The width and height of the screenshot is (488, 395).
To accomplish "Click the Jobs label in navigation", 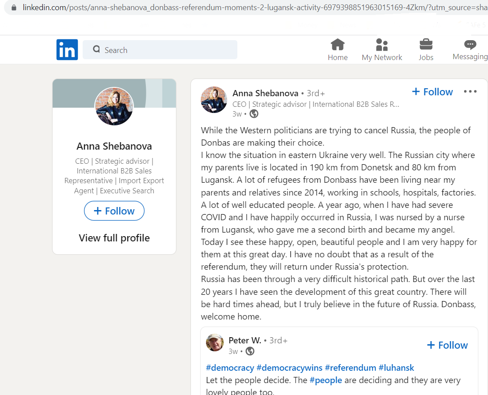I will coord(426,57).
